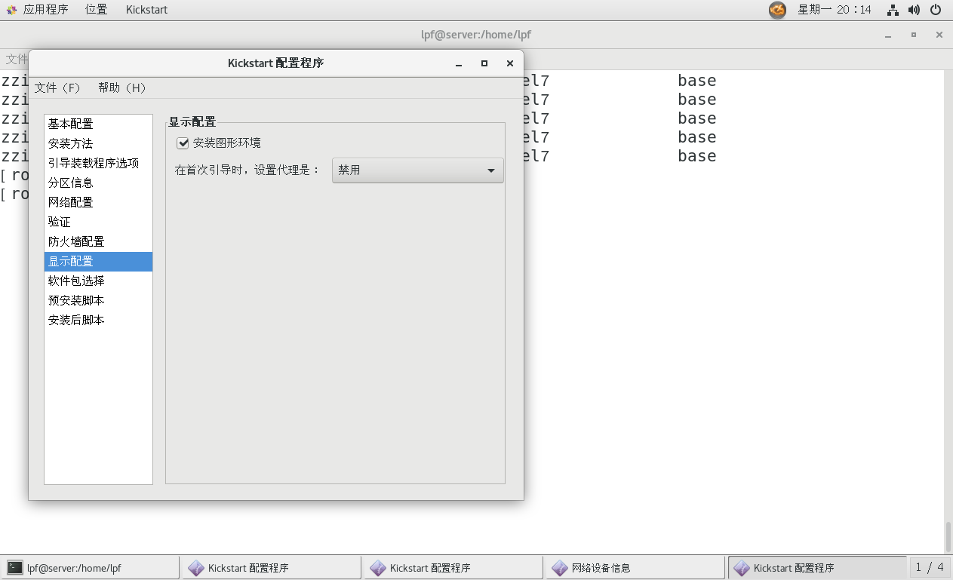Maximize the Kickstart 配置程序 window
Image resolution: width=953 pixels, height=580 pixels.
pyautogui.click(x=484, y=64)
